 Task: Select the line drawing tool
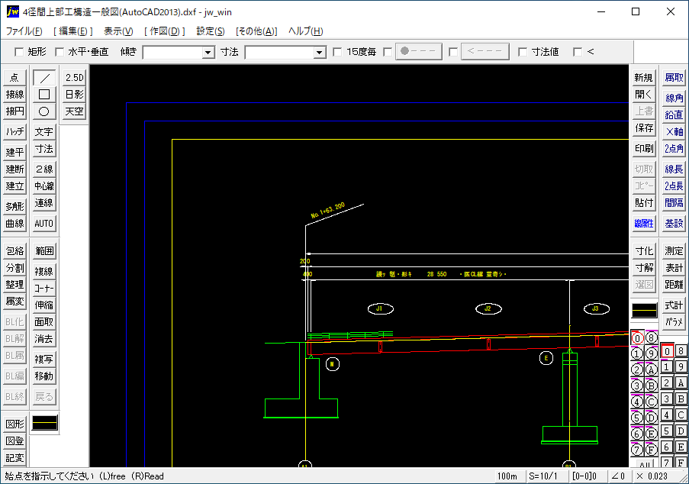tap(44, 78)
